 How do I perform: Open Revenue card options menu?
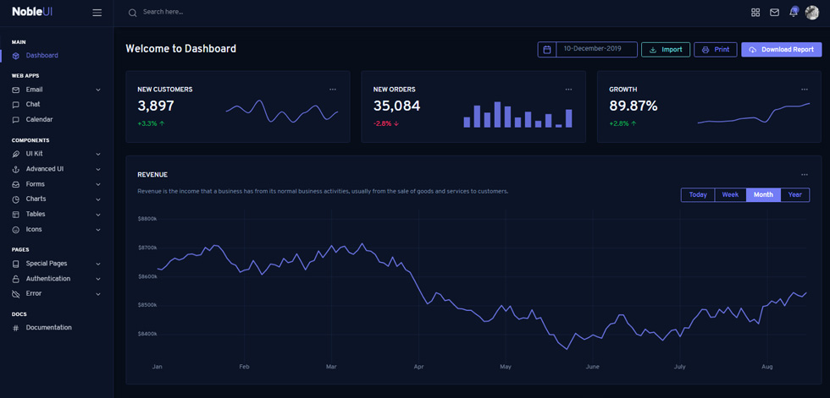(805, 174)
